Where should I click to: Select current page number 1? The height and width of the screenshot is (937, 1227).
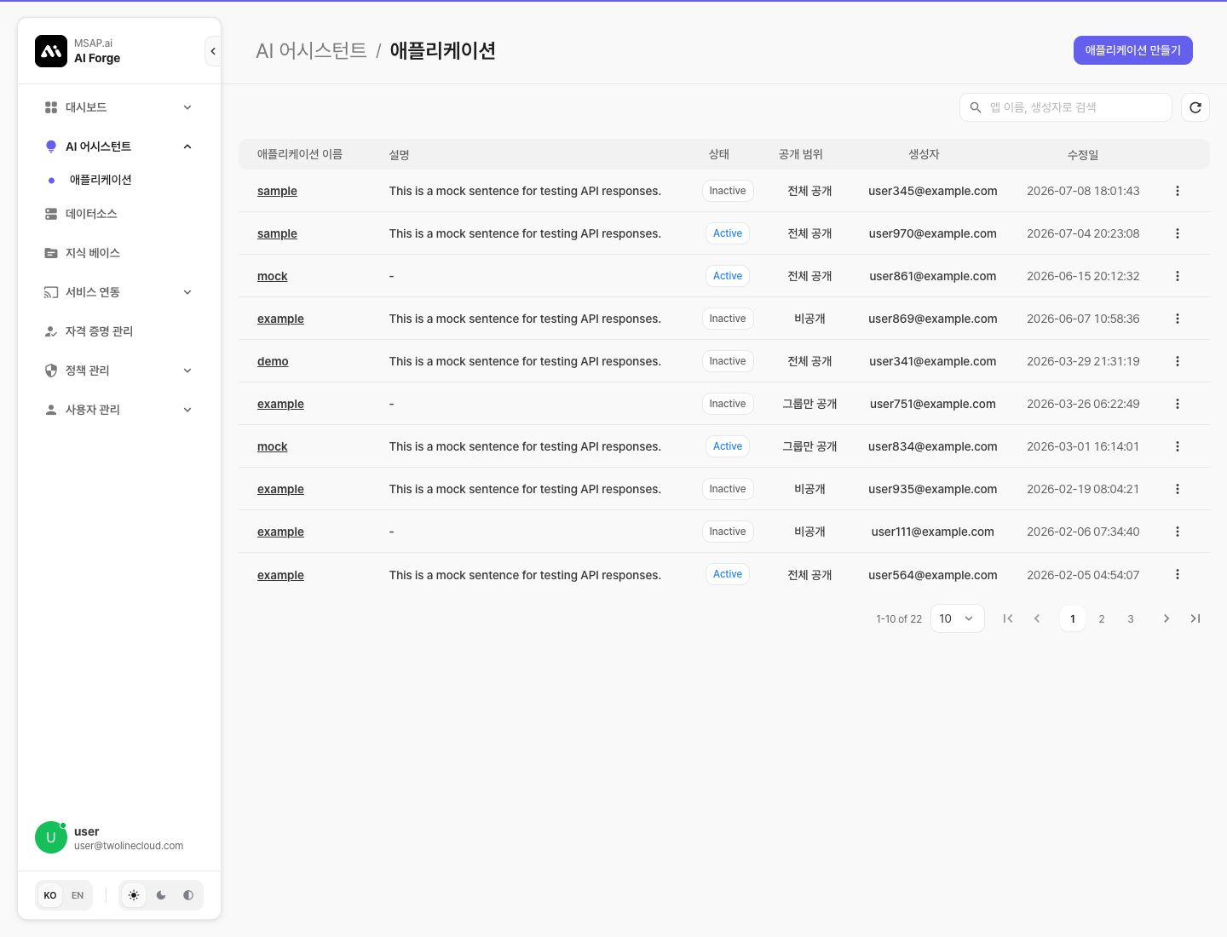click(1073, 618)
